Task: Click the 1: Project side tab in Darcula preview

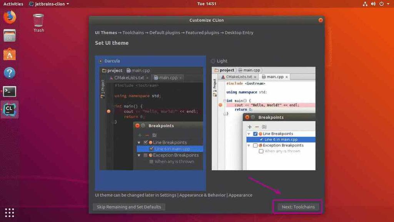Action: coord(102,89)
